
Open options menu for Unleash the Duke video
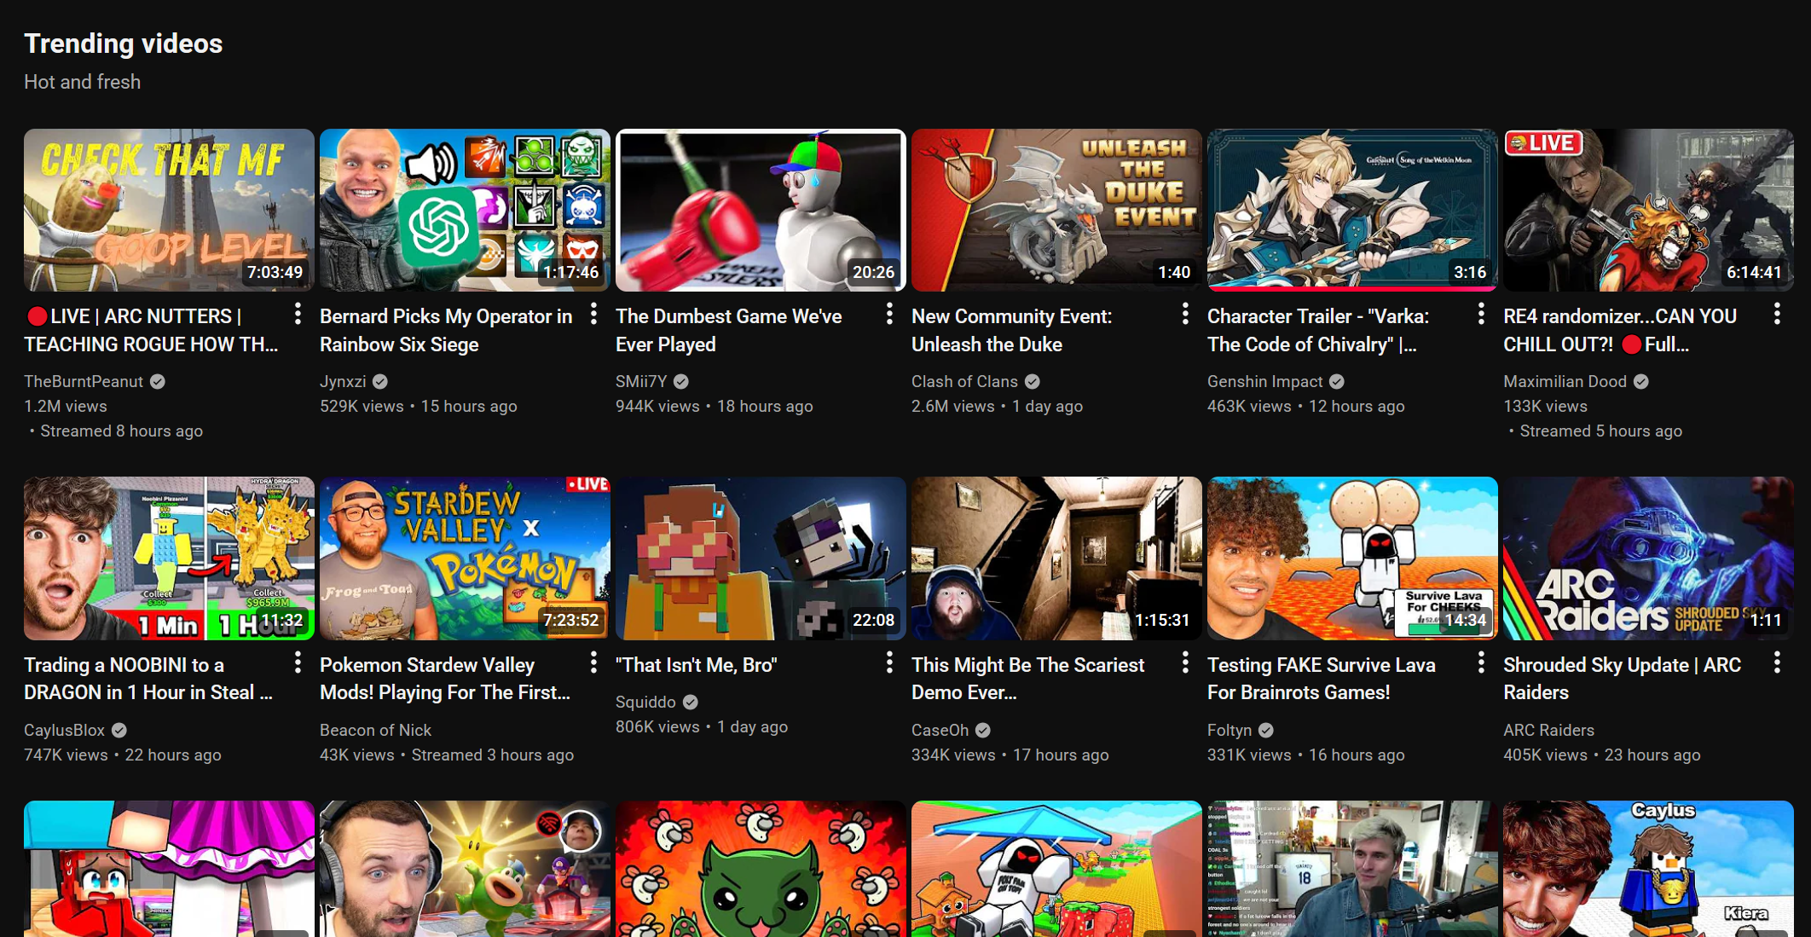[1185, 315]
